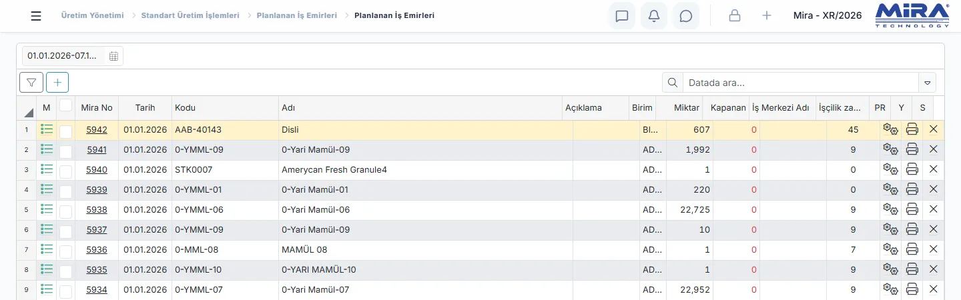Check the box for order 5941
This screenshot has height=300, width=961.
(65, 151)
